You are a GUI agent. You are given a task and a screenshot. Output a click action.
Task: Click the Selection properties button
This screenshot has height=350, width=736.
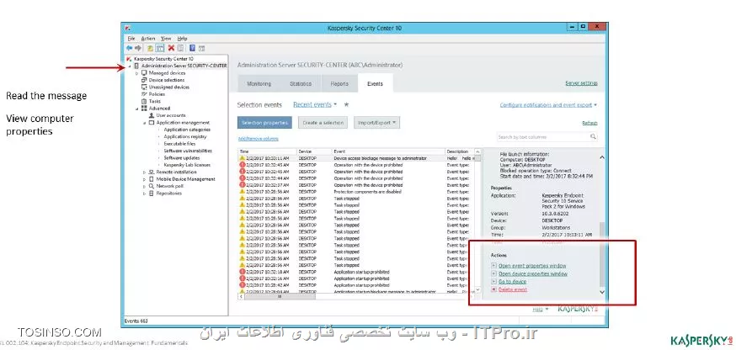pyautogui.click(x=264, y=123)
